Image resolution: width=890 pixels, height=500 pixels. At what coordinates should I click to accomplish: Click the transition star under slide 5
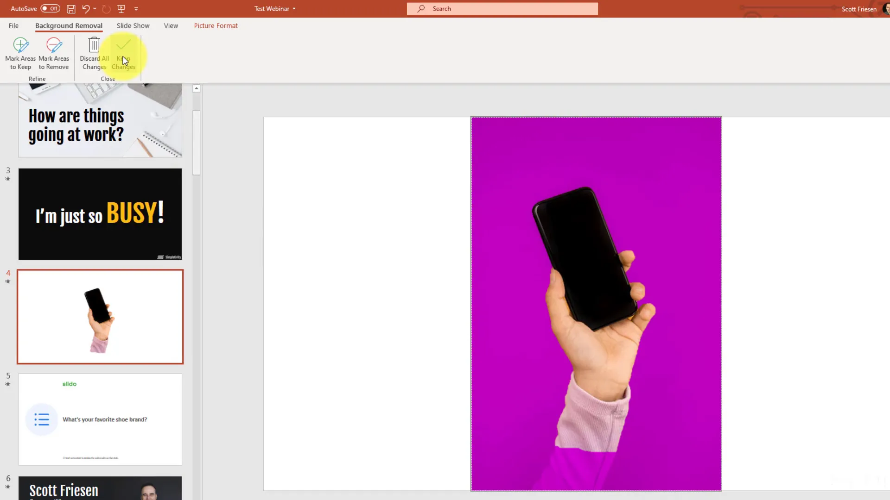pos(8,384)
